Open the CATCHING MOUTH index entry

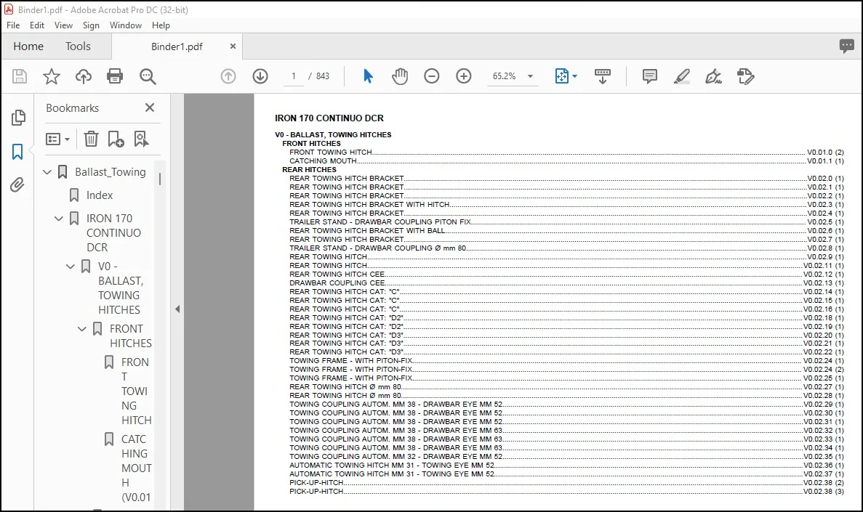[x=566, y=161]
